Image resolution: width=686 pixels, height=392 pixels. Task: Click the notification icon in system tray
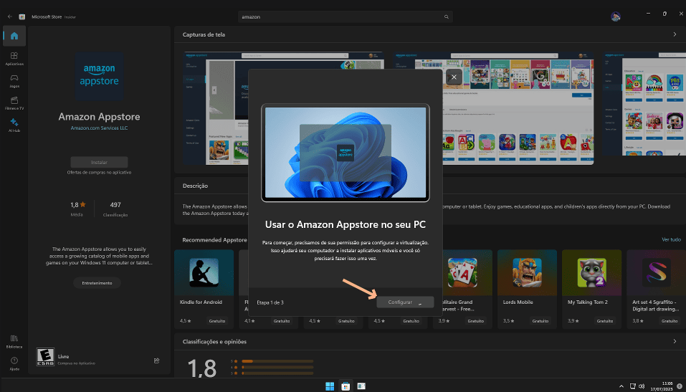(x=680, y=386)
